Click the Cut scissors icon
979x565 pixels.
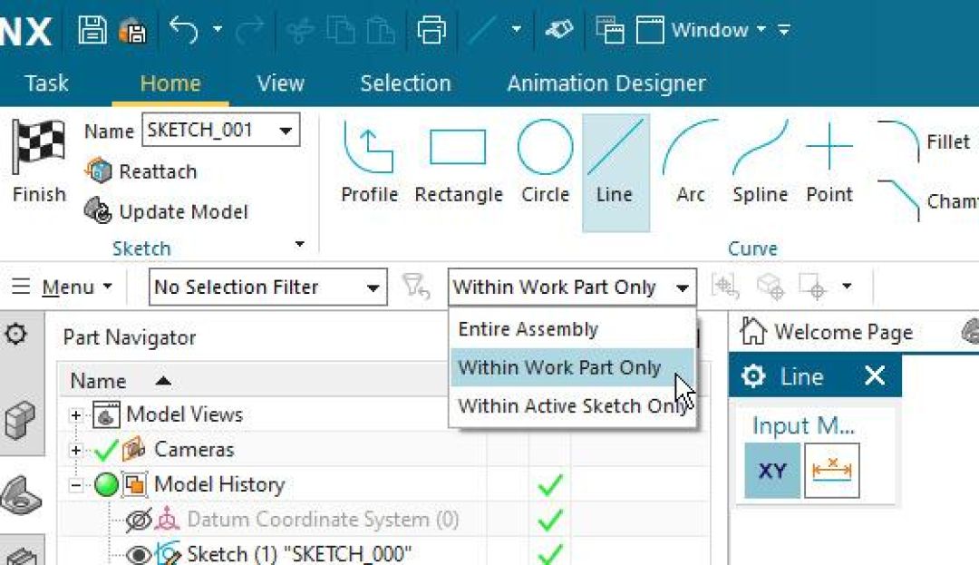pos(300,30)
